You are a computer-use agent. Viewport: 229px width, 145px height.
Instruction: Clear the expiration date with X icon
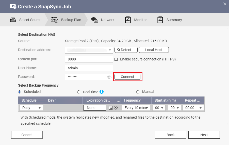tap(116, 108)
